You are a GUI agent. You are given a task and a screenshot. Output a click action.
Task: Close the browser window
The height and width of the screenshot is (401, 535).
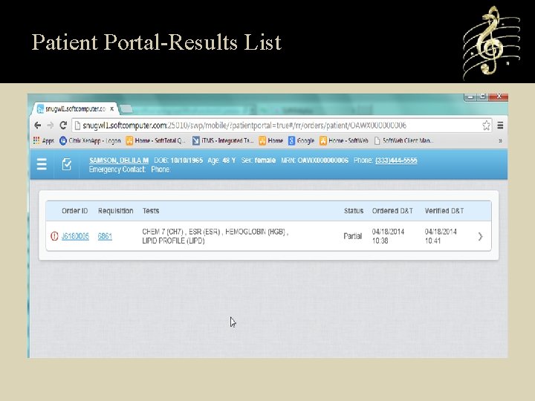[499, 97]
